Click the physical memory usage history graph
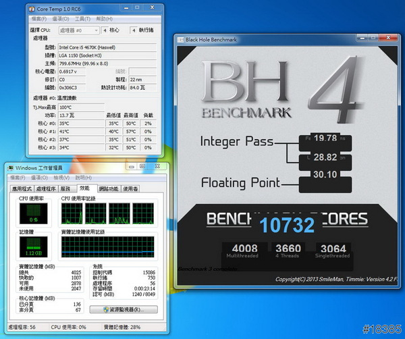Viewport: 405px width, 339px height. click(108, 246)
